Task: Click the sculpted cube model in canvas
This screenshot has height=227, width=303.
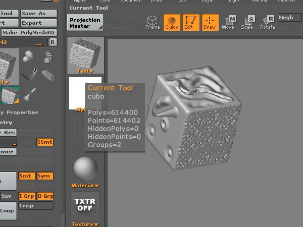Action: [193, 118]
